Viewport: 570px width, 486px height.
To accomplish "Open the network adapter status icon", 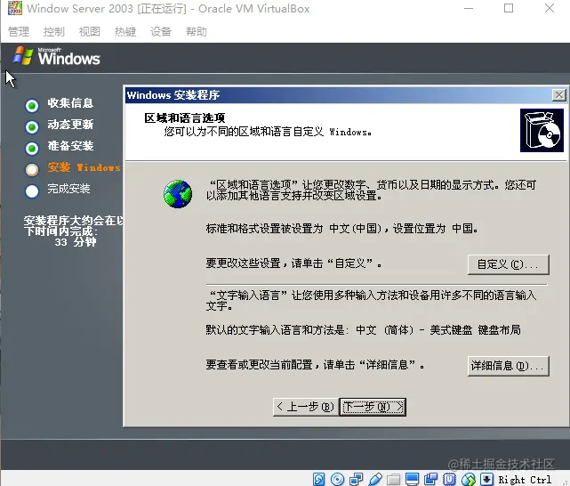I will click(x=356, y=479).
